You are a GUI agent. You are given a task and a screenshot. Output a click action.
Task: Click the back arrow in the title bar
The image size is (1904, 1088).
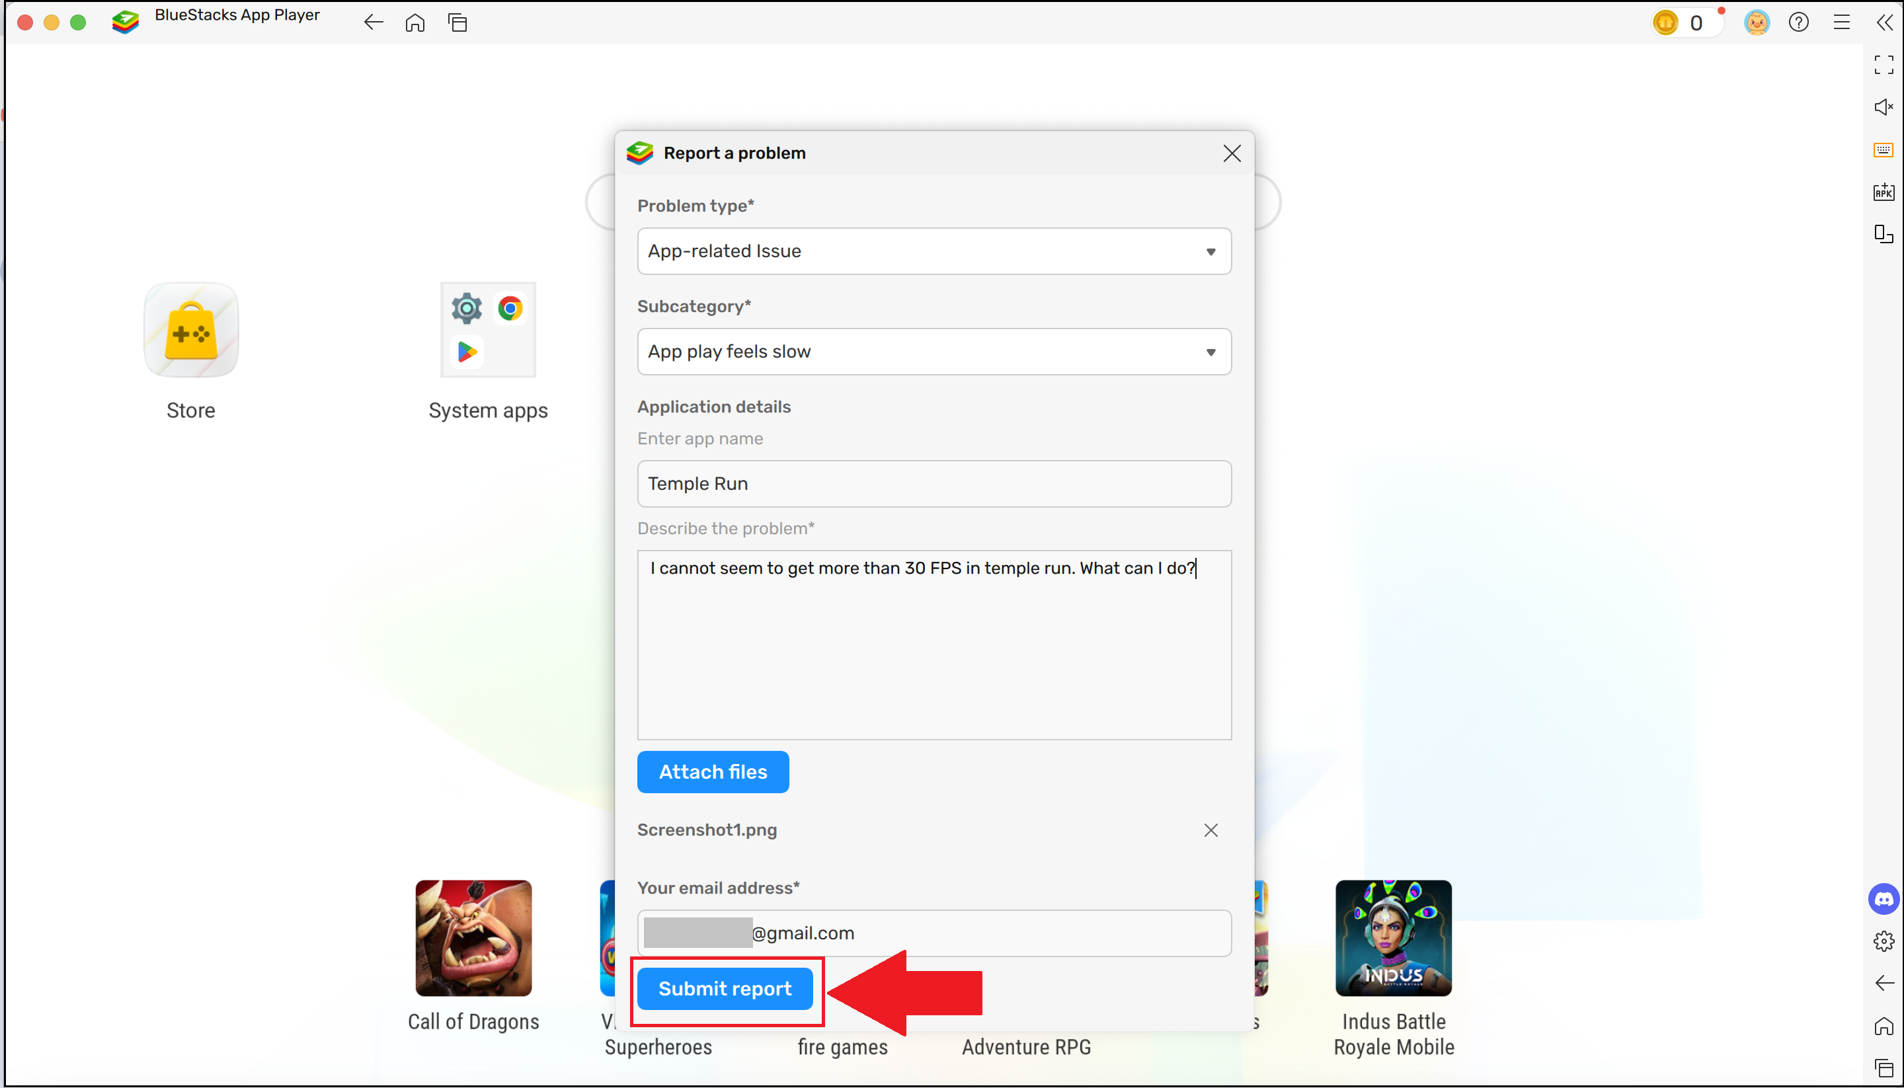tap(374, 22)
